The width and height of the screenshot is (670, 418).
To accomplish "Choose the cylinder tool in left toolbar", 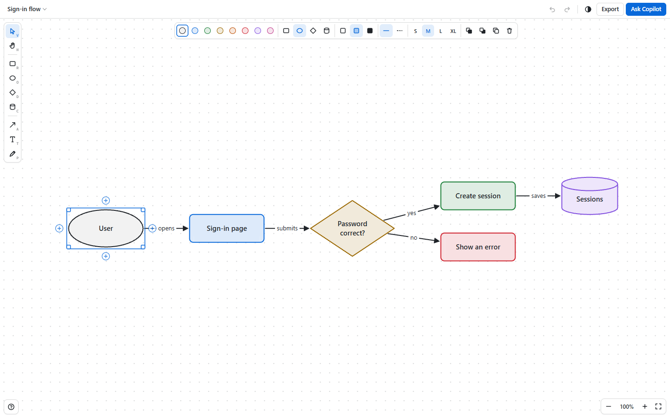I will [13, 107].
